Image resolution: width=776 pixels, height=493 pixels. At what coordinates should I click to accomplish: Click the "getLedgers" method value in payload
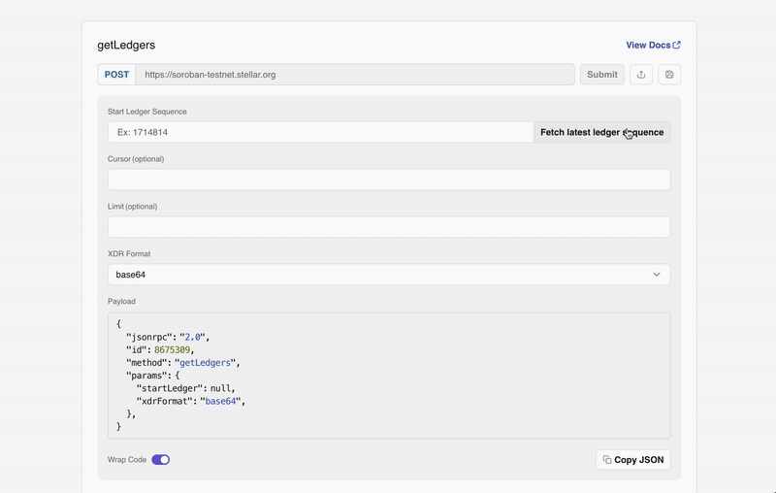coord(207,363)
